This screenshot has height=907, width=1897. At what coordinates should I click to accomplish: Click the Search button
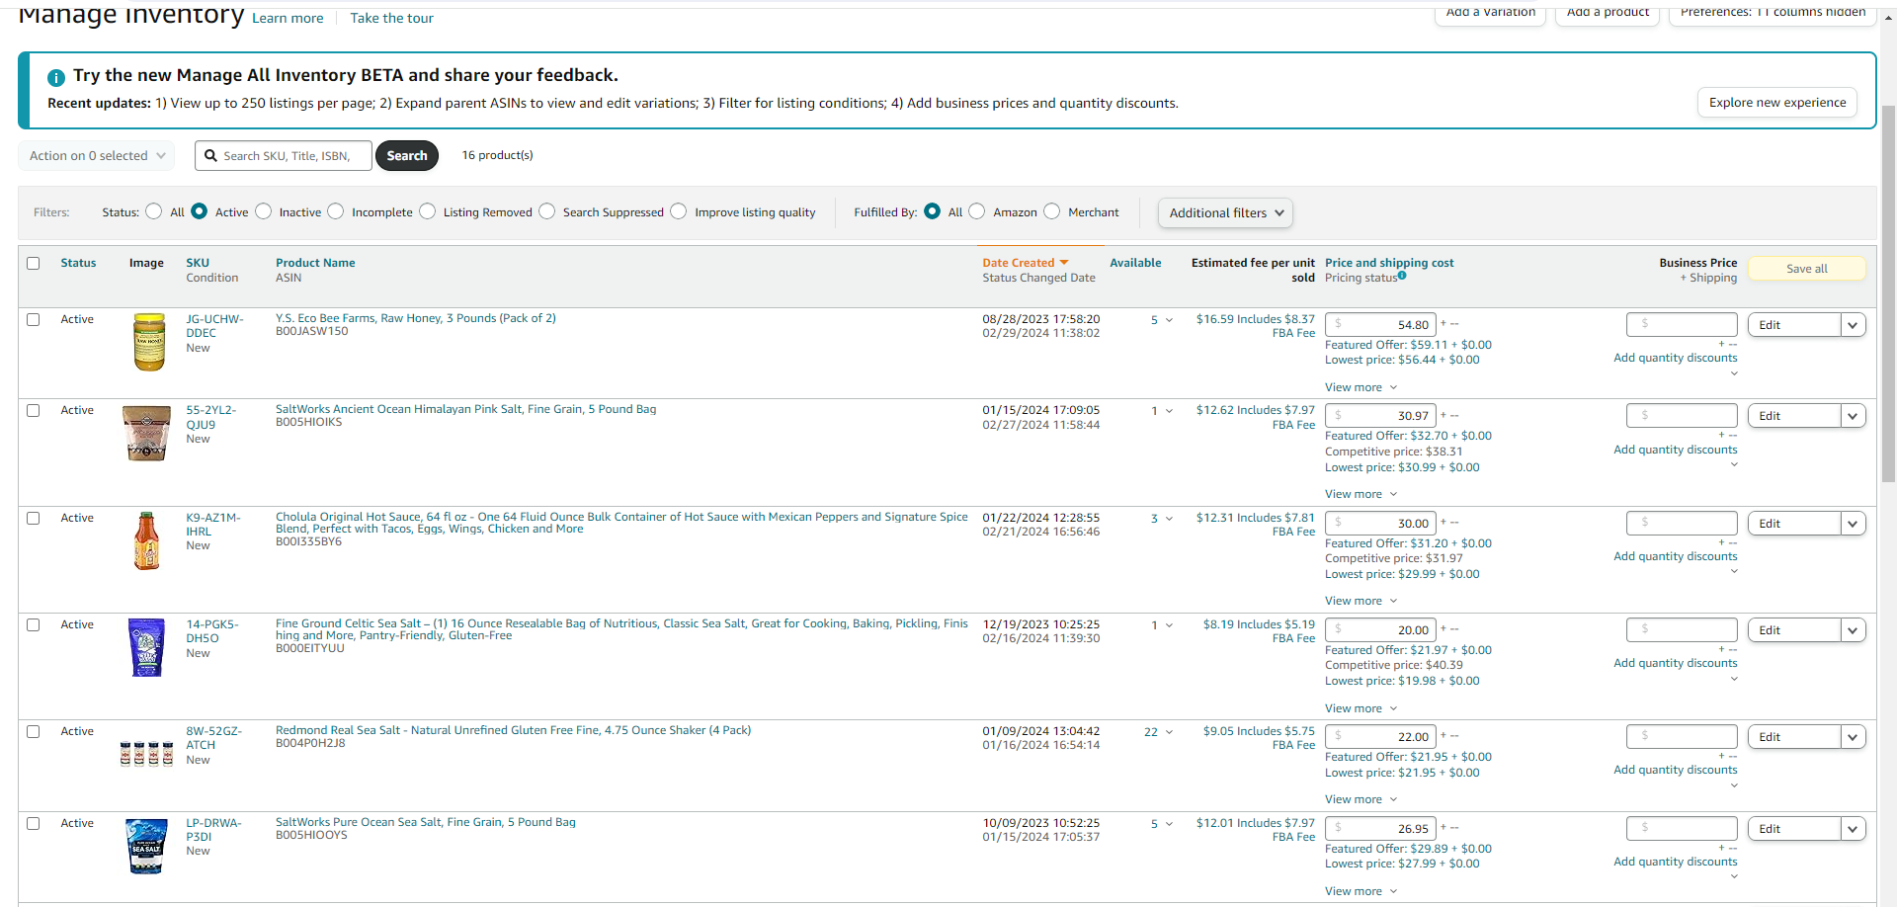[x=407, y=155]
